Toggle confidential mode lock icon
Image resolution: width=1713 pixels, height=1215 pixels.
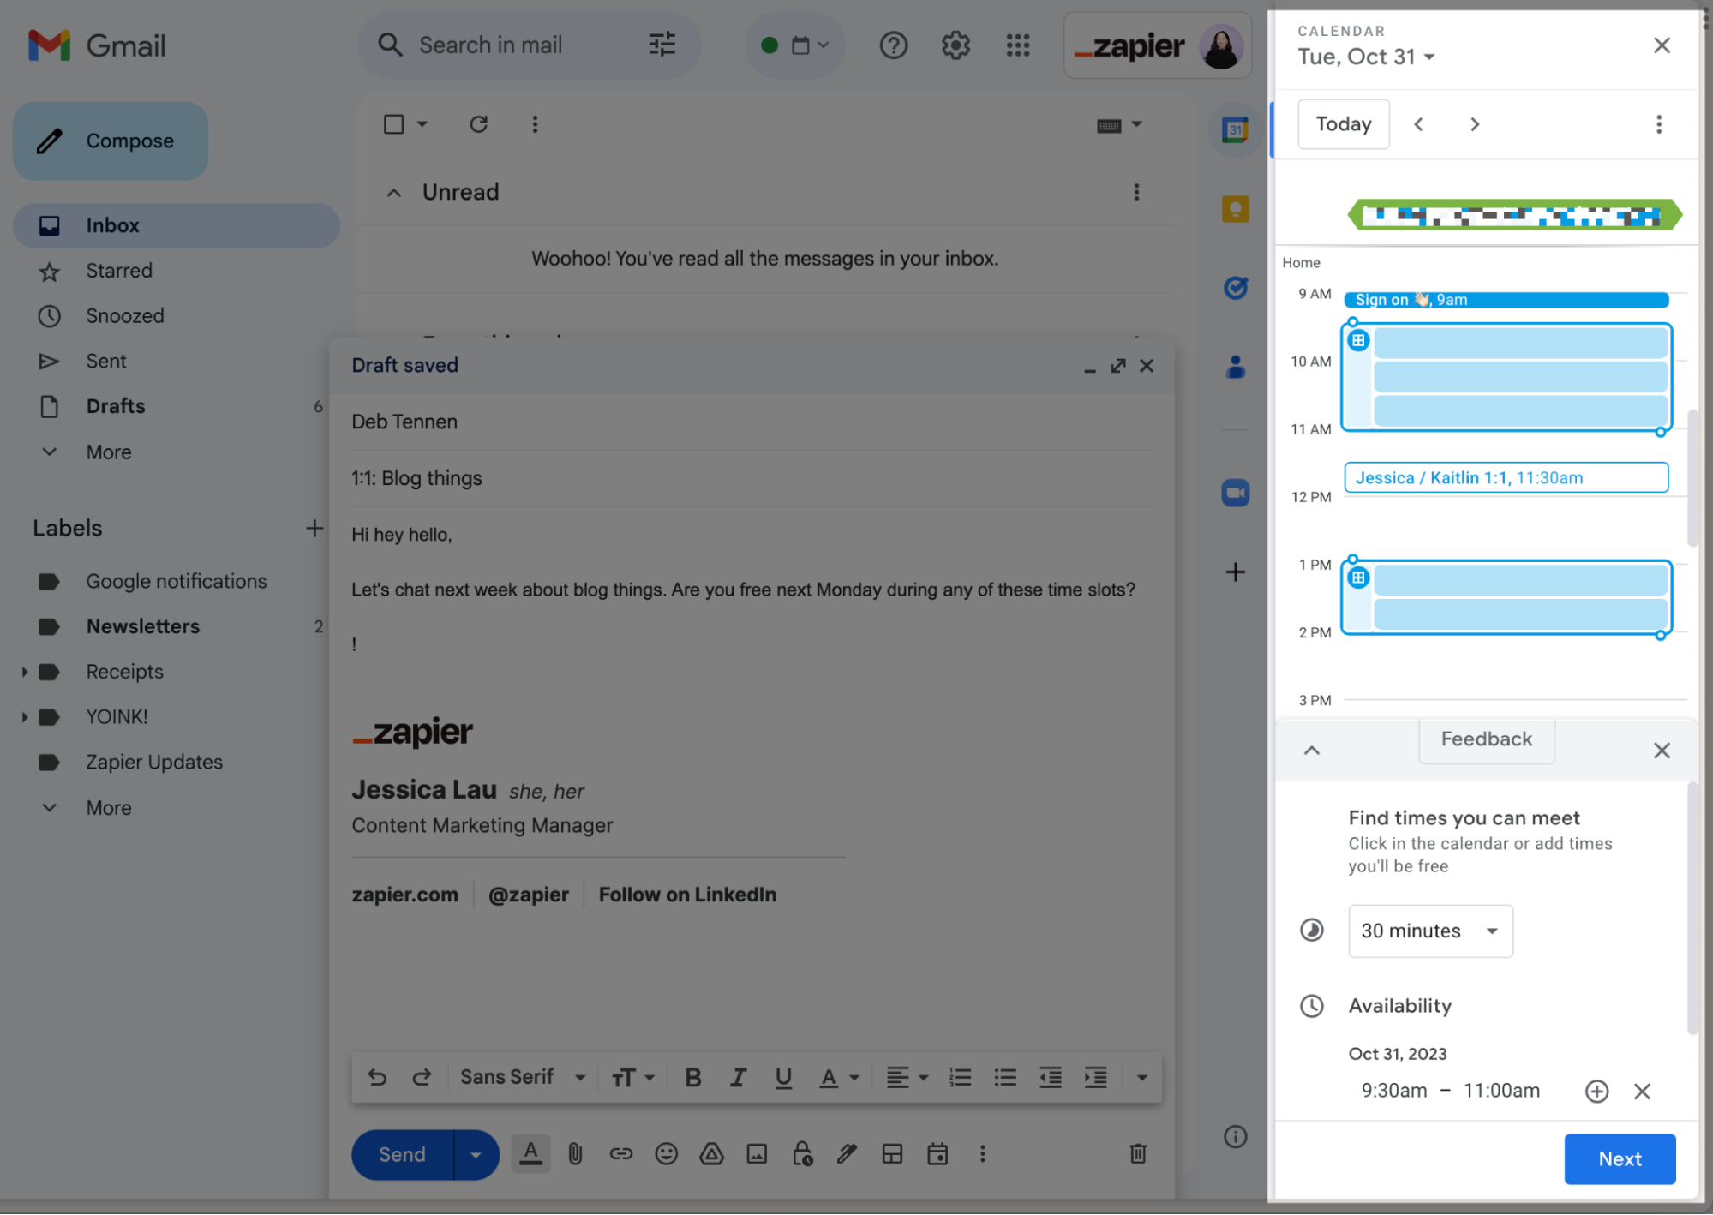pos(802,1155)
